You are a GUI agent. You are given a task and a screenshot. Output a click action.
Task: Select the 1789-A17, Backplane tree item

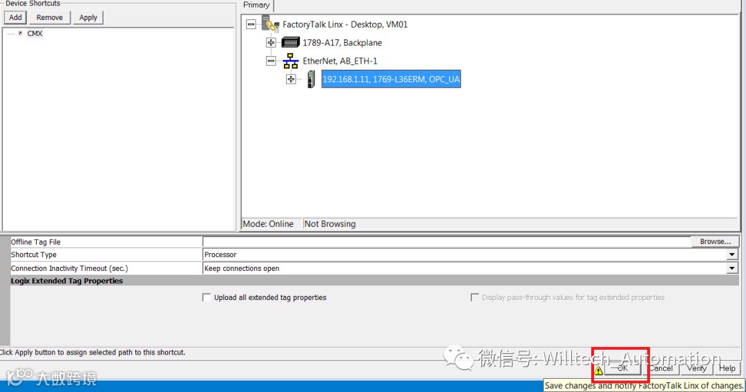(342, 43)
